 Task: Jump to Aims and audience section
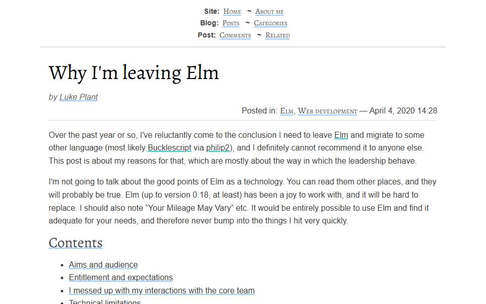[x=103, y=264]
